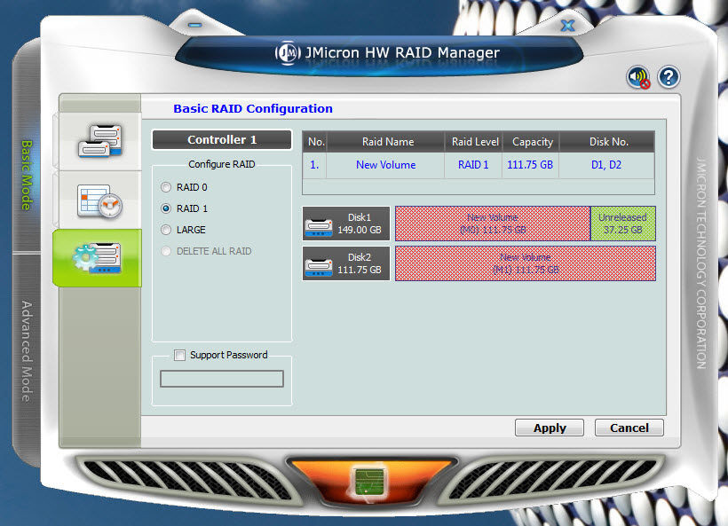Click the Apply button
The height and width of the screenshot is (526, 728).
click(550, 428)
